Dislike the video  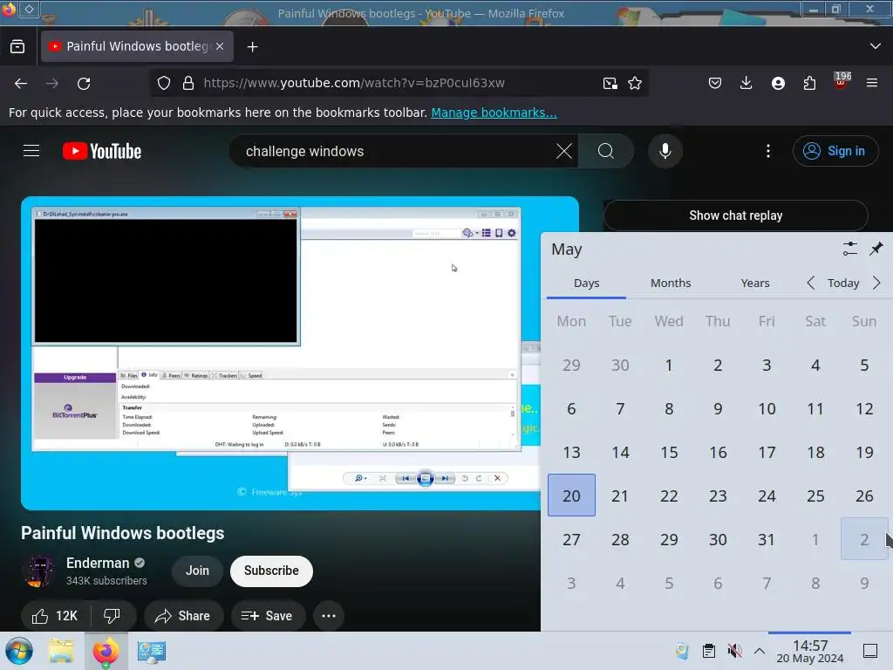pos(112,616)
